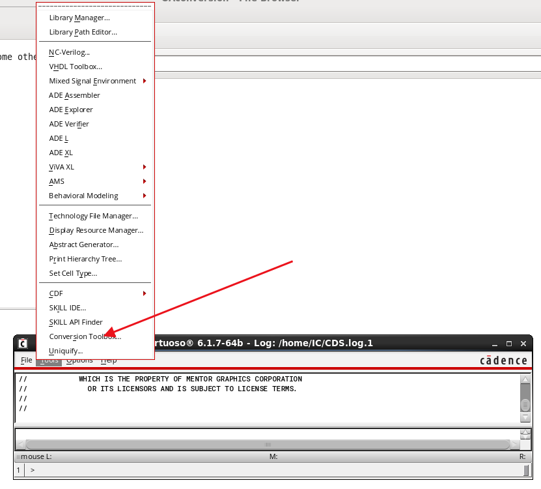Screen dimensions: 541x489
Task: Select ADE L
Action: tap(59, 138)
